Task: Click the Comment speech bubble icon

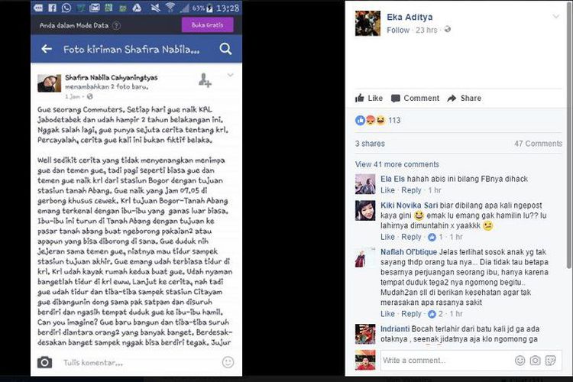Action: point(396,99)
